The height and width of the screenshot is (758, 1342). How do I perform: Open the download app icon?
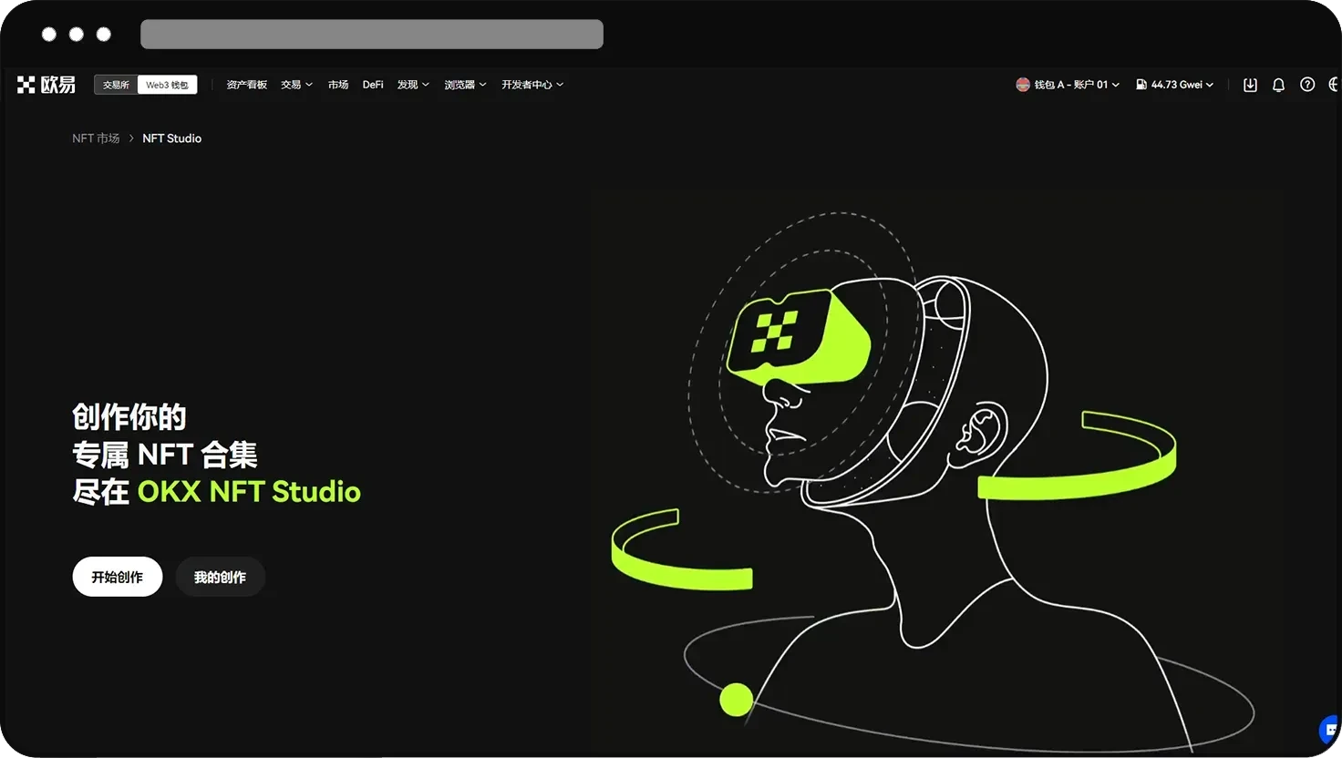click(1250, 85)
